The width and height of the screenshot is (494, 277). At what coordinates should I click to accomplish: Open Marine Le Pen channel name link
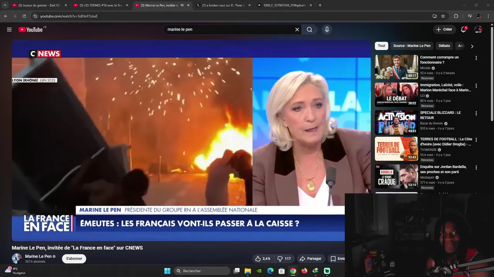pos(38,256)
